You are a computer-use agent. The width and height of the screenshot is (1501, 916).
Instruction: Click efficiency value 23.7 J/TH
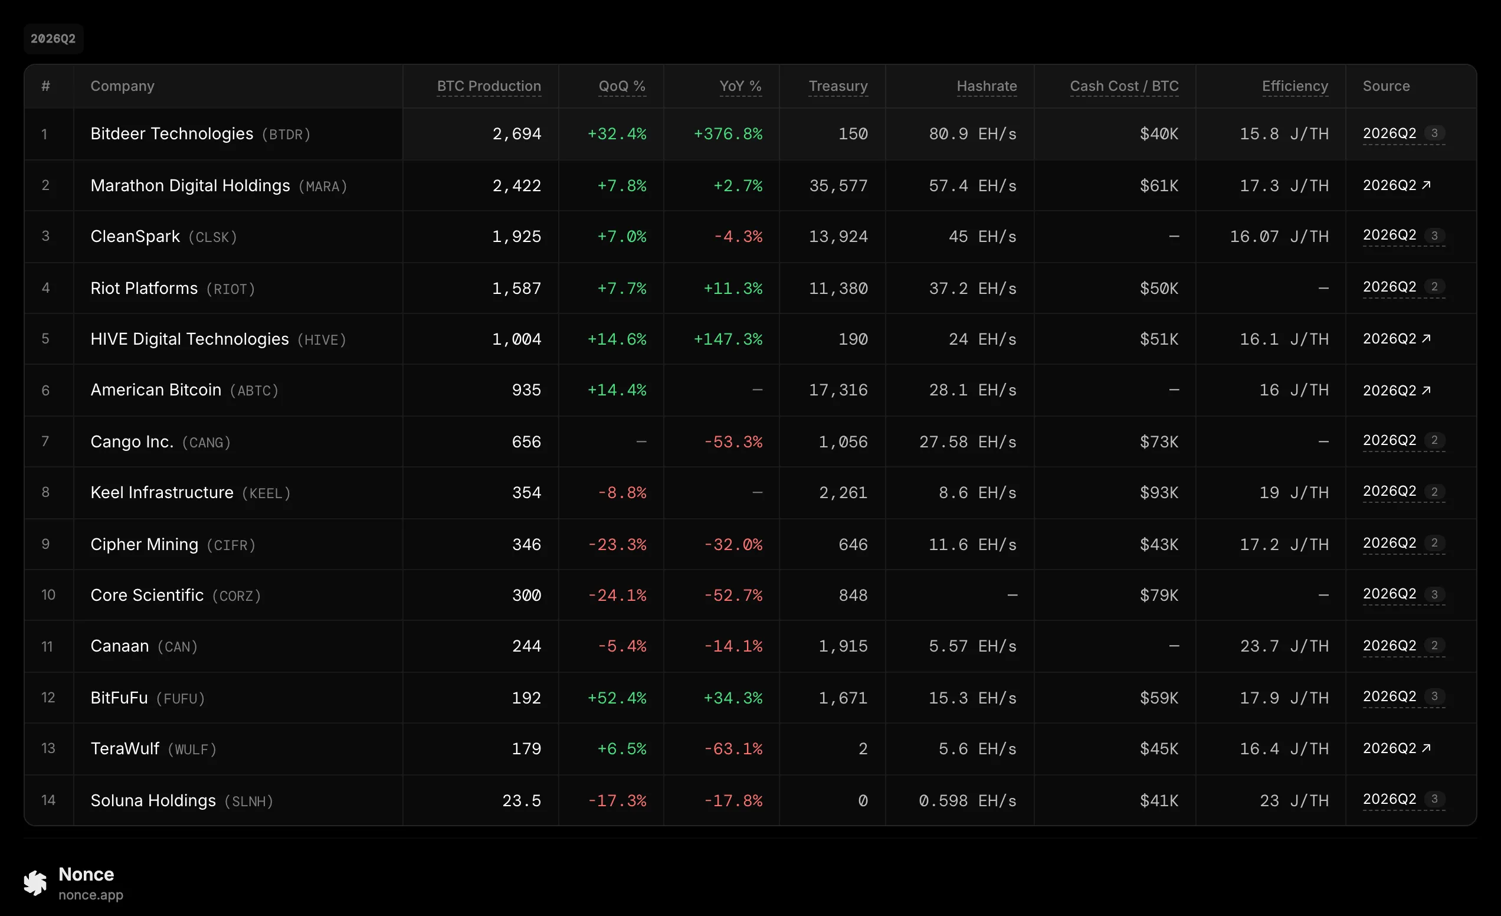click(x=1284, y=646)
